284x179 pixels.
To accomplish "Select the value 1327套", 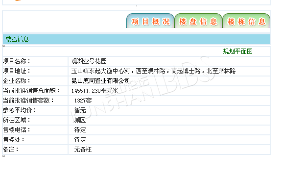I will point(83,101).
